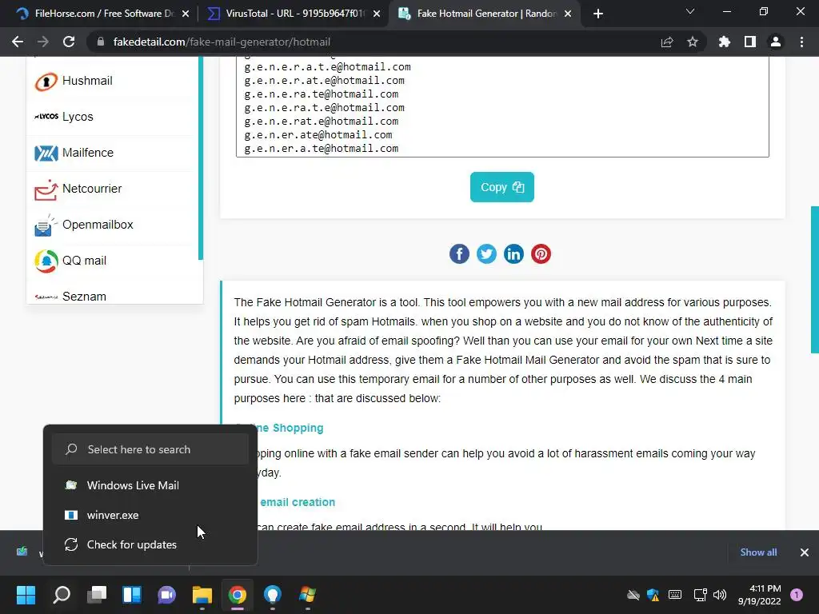The height and width of the screenshot is (614, 819).
Task: Open Chrome three-dot menu
Action: (801, 42)
